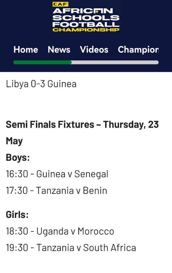Click the gray part of the navigation scrollbar track
The image size is (172, 273).
(x=115, y=62)
